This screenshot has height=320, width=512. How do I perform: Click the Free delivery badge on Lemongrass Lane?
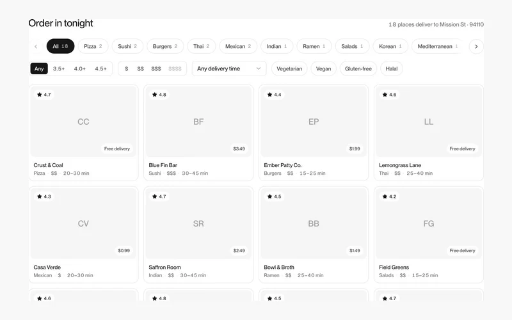[462, 148]
